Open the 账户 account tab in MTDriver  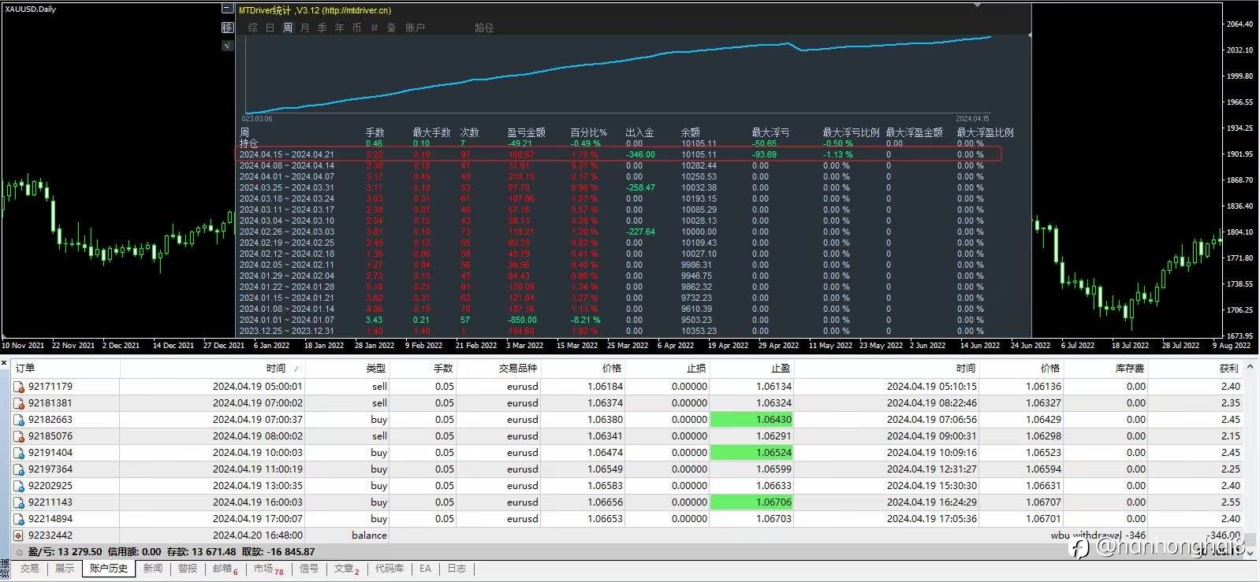[x=416, y=28]
